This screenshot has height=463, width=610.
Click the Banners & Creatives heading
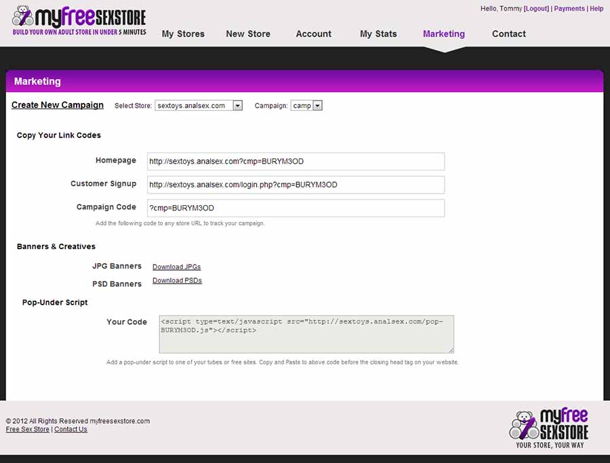click(56, 246)
